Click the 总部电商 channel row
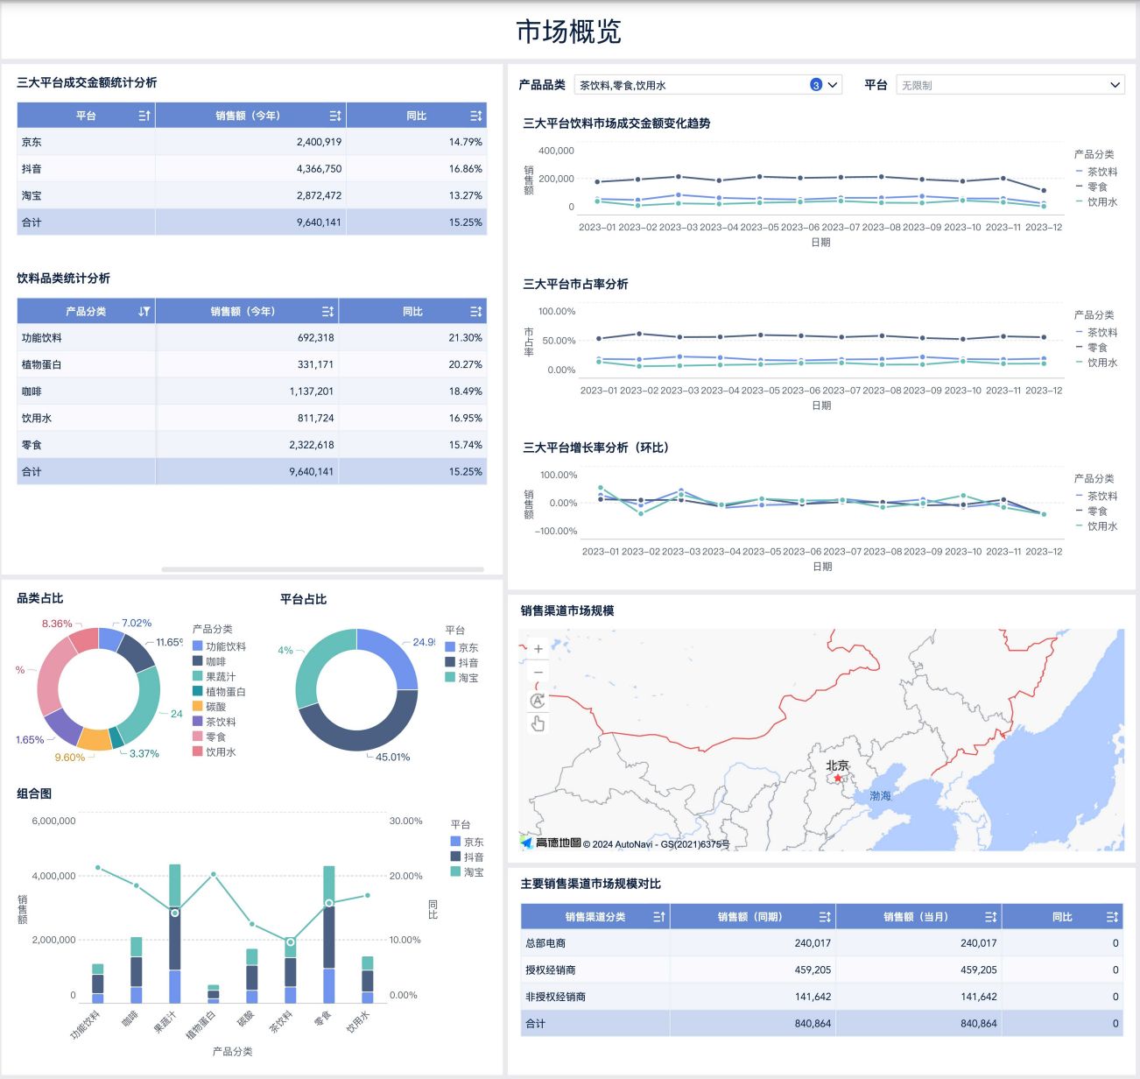 [x=822, y=943]
